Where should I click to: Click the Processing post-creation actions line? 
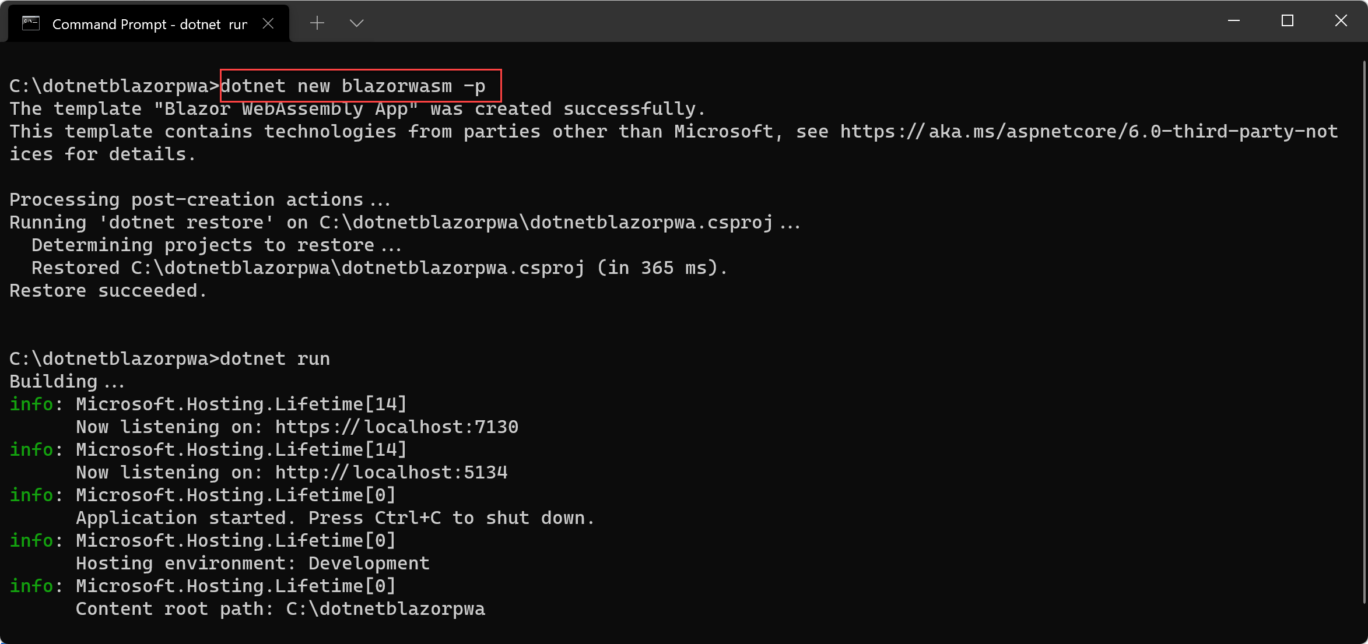199,200
